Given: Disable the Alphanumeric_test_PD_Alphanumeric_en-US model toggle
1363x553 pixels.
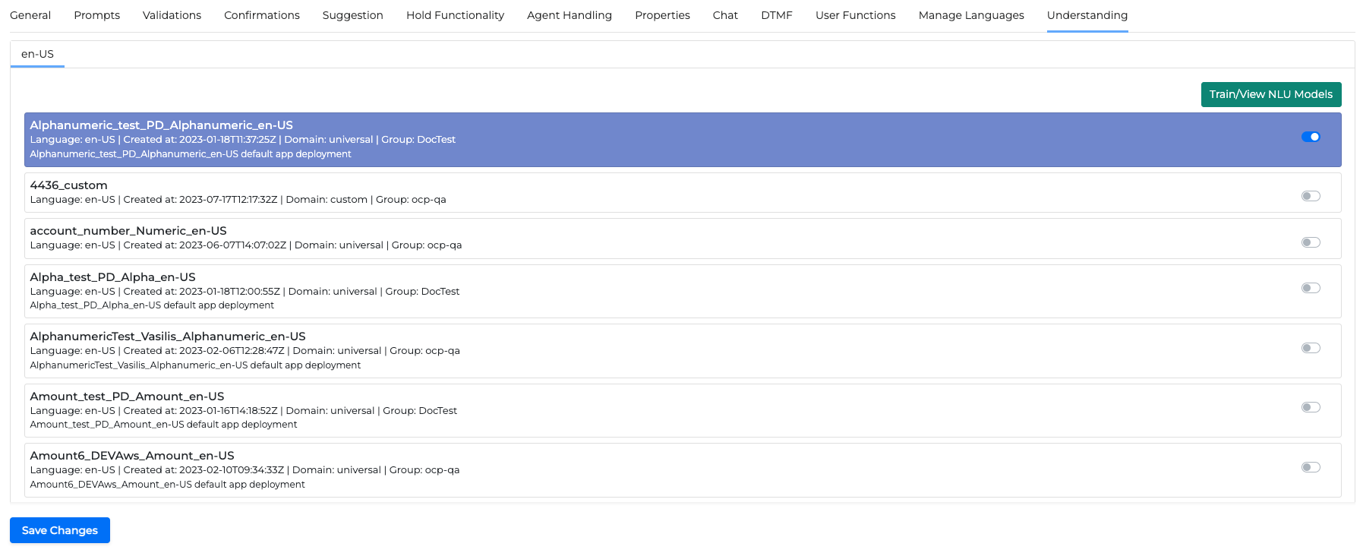Looking at the screenshot, I should tap(1311, 137).
